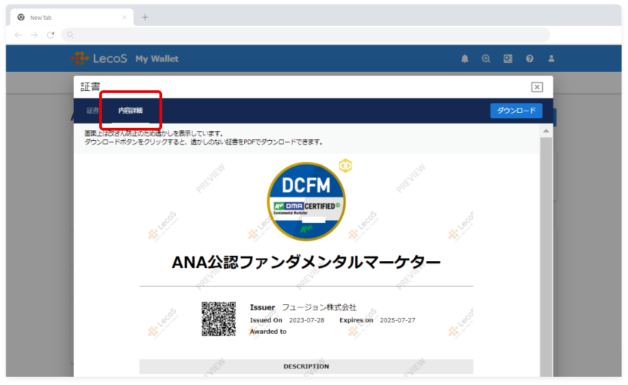Select the 内容詳細 tab
Screen dimensions: 628x385
(x=131, y=111)
